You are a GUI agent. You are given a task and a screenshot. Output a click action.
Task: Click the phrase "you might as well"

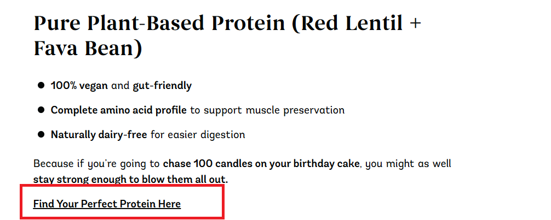coord(409,163)
